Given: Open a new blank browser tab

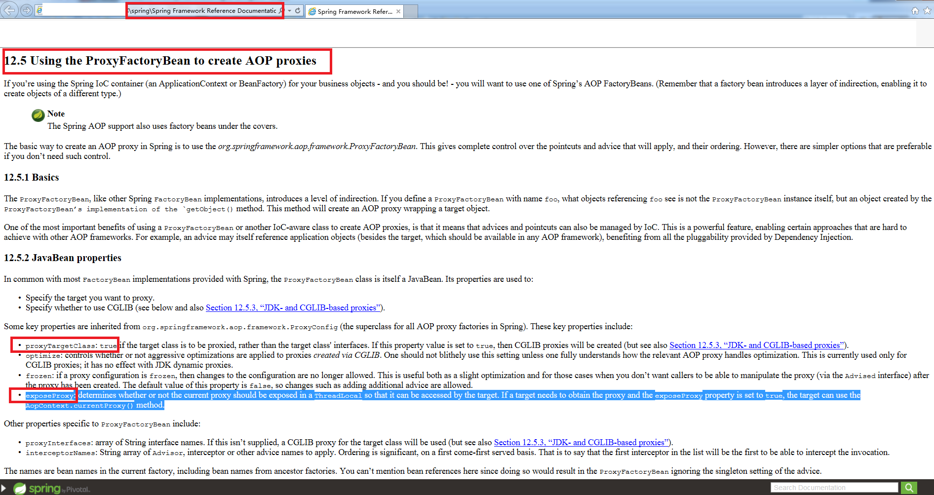Looking at the screenshot, I should tap(411, 11).
